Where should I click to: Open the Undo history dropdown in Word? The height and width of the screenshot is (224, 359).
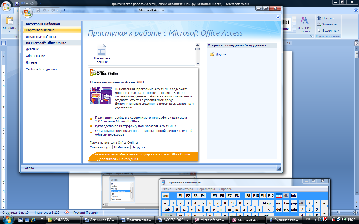tap(27, 4)
